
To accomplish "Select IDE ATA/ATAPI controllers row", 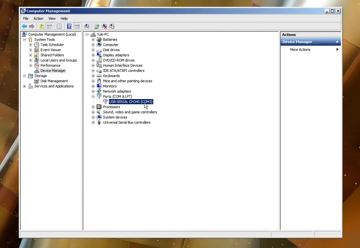I will (x=123, y=71).
